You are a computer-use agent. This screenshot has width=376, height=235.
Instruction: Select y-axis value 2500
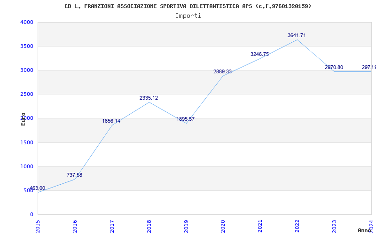tap(27, 94)
